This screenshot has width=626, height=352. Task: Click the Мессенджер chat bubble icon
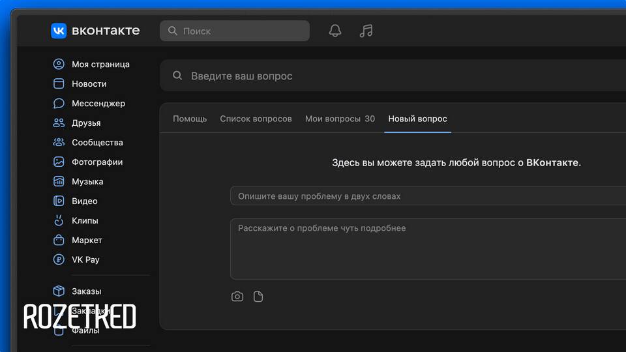pos(59,103)
